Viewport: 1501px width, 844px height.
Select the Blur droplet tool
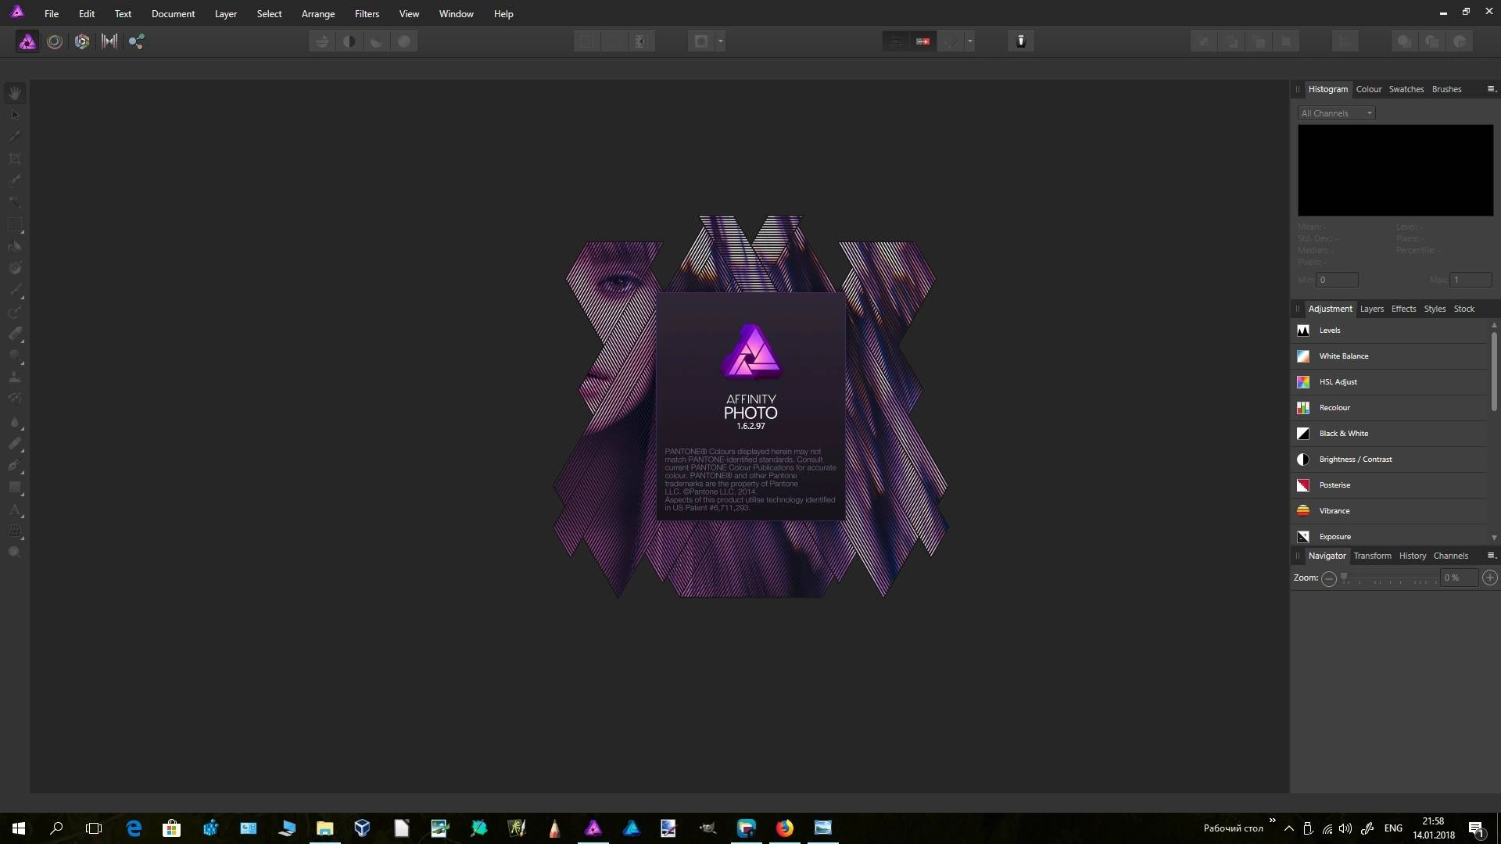(x=15, y=422)
